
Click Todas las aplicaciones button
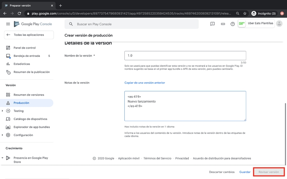(x=29, y=35)
